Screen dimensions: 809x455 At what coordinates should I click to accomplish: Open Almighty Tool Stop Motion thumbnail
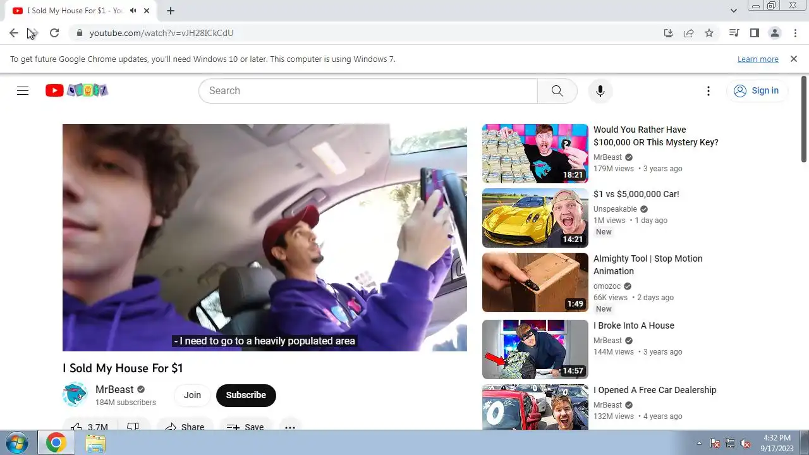[535, 282]
